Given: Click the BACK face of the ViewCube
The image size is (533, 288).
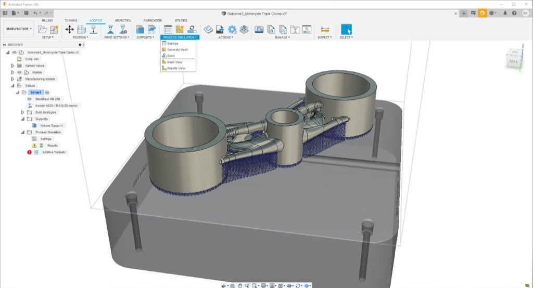Looking at the screenshot, I should pyautogui.click(x=513, y=61).
